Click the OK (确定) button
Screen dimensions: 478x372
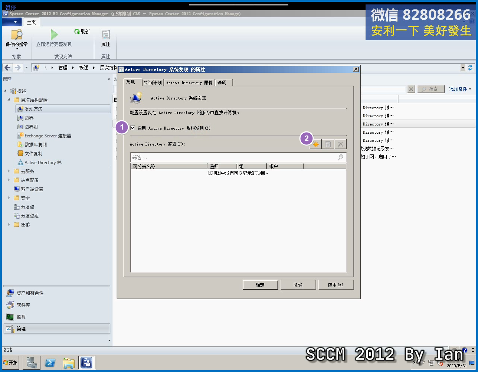260,285
